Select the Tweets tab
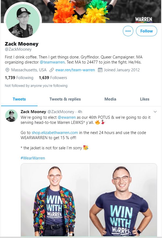The height and width of the screenshot is (238, 162). coord(19,99)
